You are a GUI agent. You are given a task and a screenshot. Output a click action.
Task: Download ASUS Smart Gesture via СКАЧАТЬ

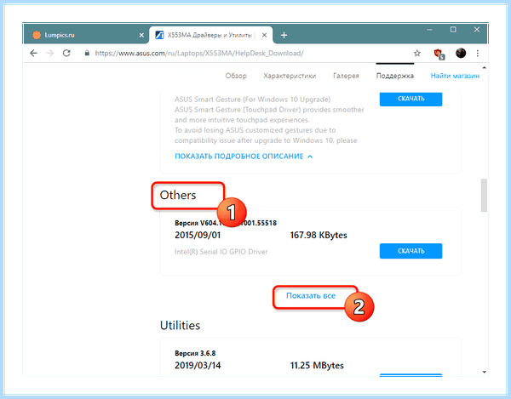pyautogui.click(x=411, y=99)
